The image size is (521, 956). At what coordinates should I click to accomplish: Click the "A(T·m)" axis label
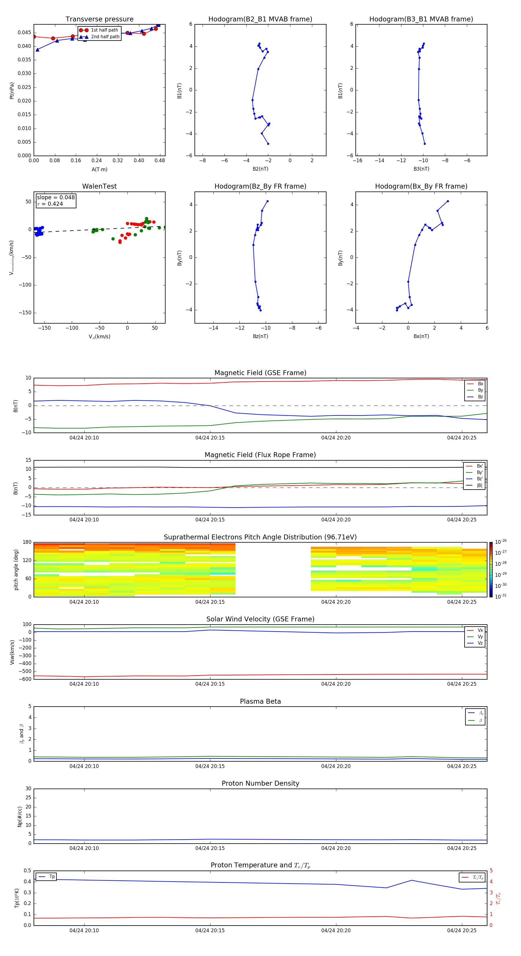(99, 169)
